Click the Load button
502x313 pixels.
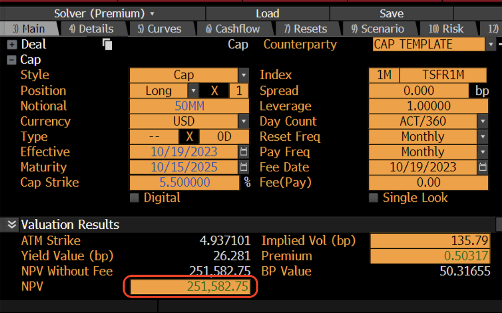(267, 13)
